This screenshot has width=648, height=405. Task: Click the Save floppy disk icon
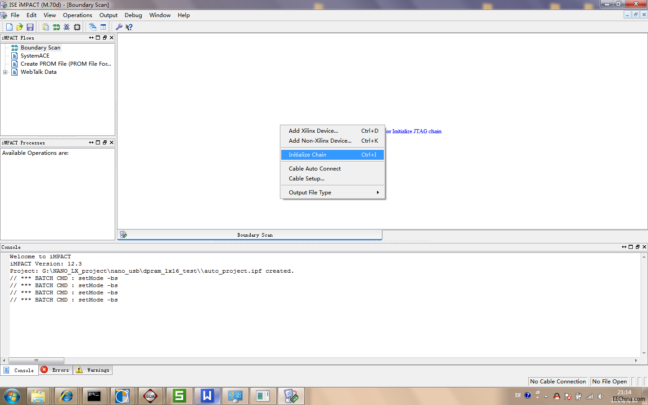tap(30, 27)
